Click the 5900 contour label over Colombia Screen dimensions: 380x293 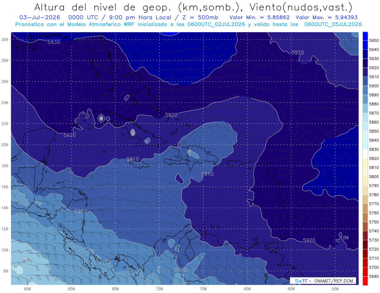pos(180,270)
